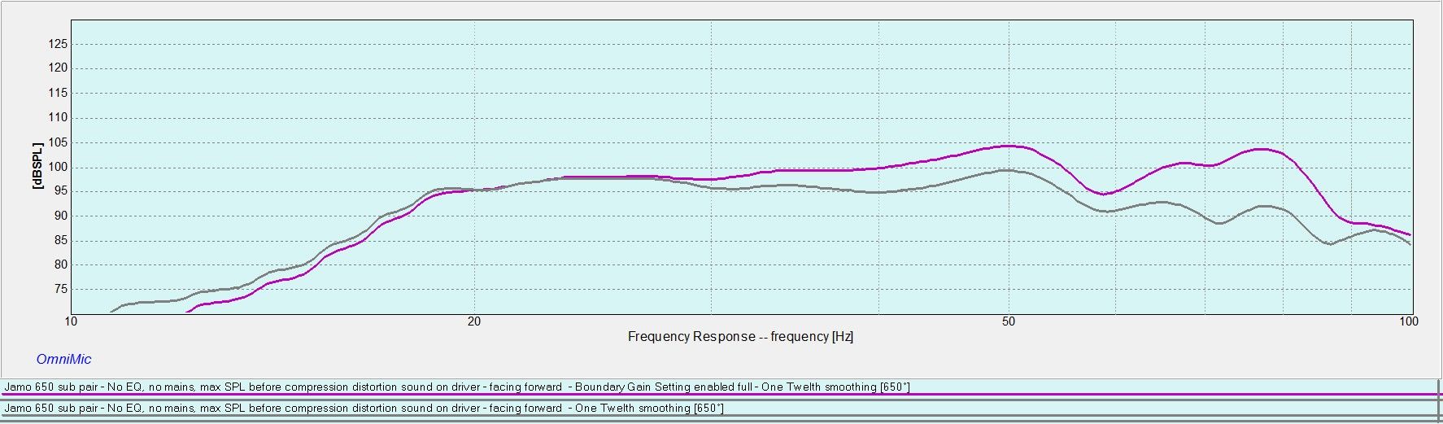Click the 115 dB level axis label

click(x=58, y=93)
